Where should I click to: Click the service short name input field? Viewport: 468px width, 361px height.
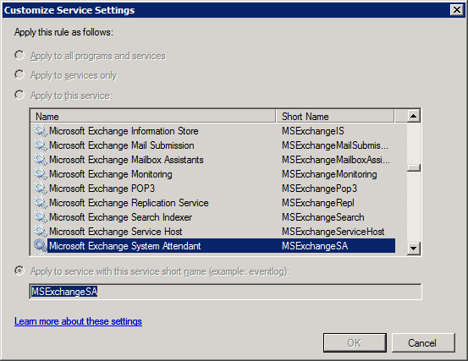(225, 292)
